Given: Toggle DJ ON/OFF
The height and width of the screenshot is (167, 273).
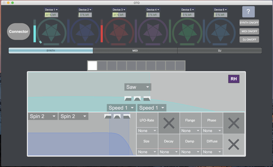Looking at the screenshot, I should point(249,39).
